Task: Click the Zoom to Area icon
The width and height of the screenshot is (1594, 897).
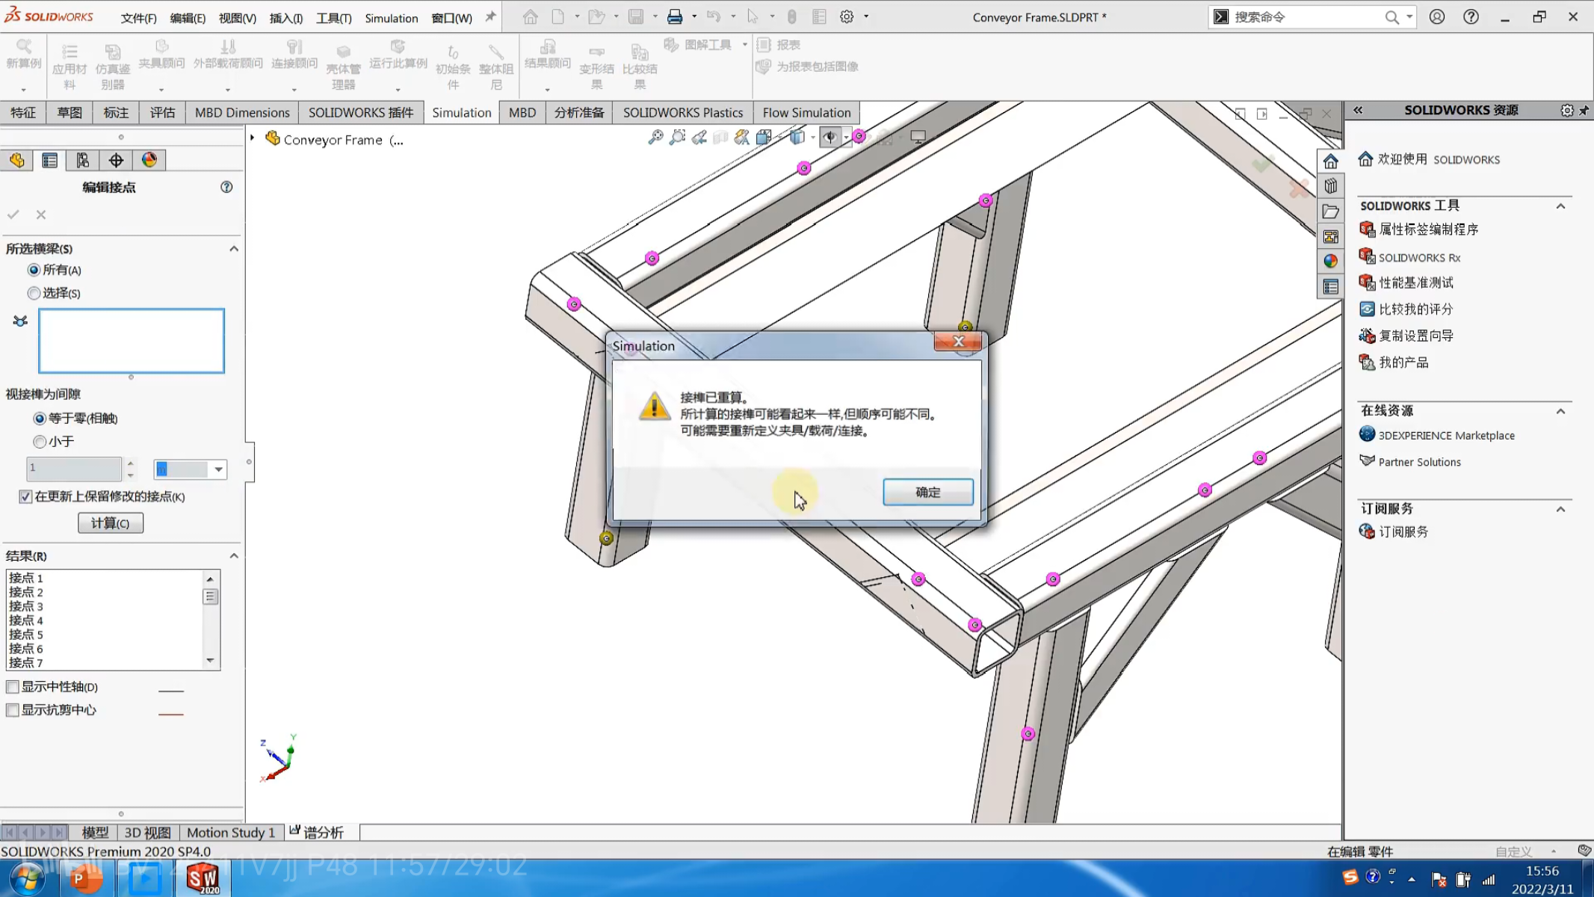Action: click(677, 138)
